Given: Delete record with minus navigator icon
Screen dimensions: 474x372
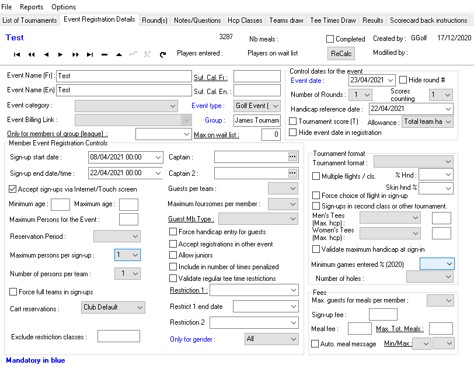Looking at the screenshot, I should tap(104, 55).
